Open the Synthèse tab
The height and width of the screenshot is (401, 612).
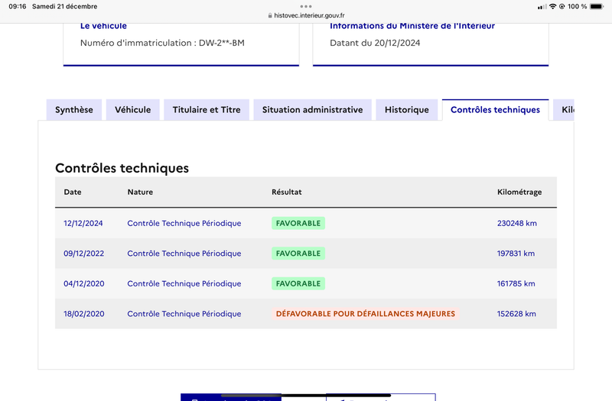click(74, 110)
